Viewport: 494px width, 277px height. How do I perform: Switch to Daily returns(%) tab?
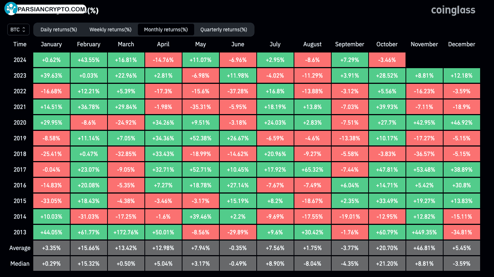(59, 30)
